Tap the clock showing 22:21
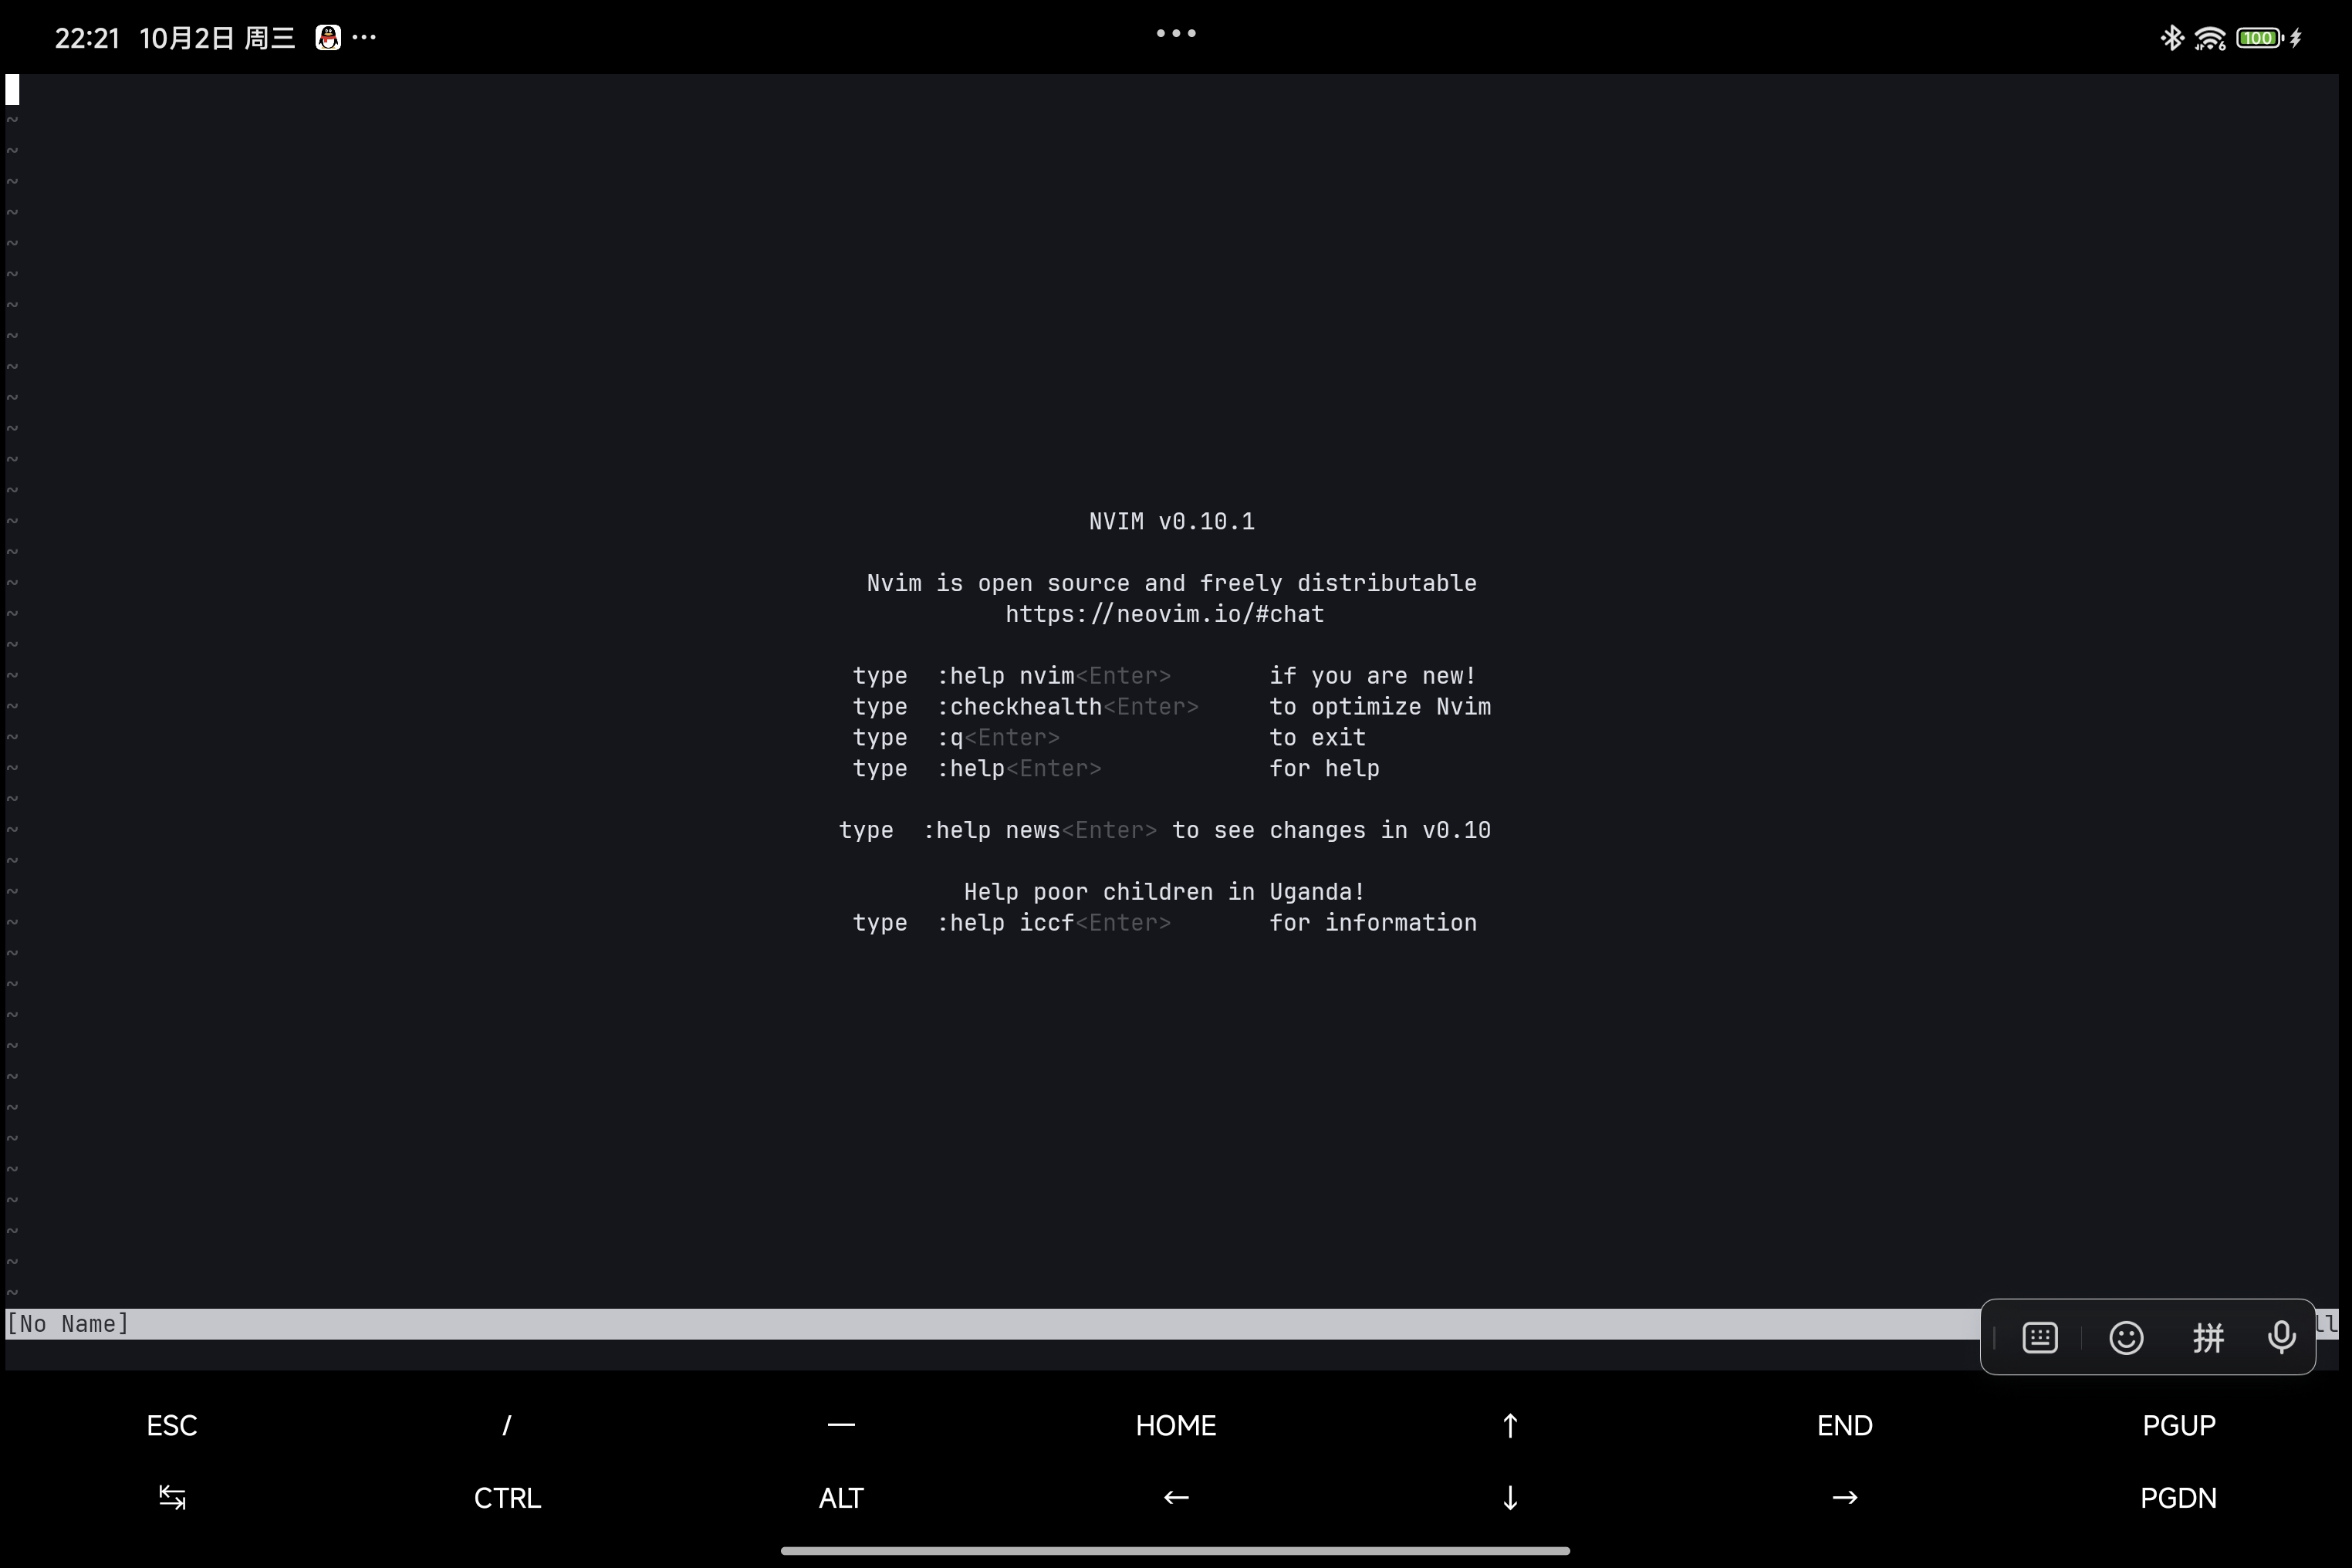Image resolution: width=2352 pixels, height=1568 pixels. pyautogui.click(x=87, y=38)
